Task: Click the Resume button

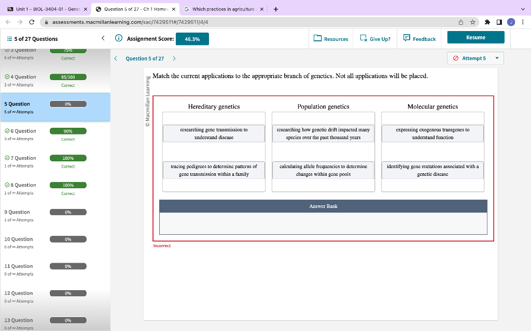Action: click(x=476, y=38)
